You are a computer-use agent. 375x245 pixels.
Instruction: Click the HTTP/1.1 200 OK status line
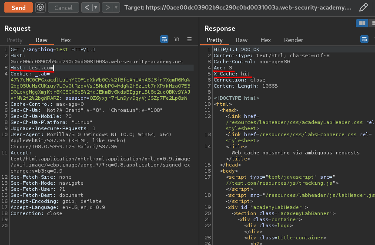click(237, 49)
